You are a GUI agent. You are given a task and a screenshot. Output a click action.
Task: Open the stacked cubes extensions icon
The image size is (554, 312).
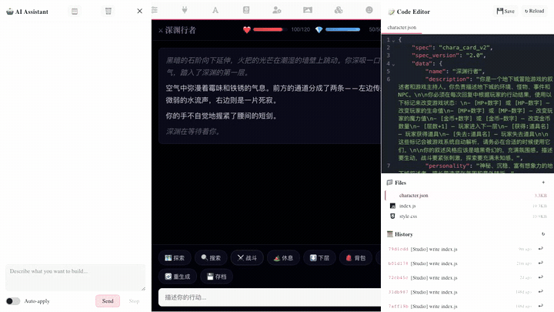pyautogui.click(x=339, y=10)
